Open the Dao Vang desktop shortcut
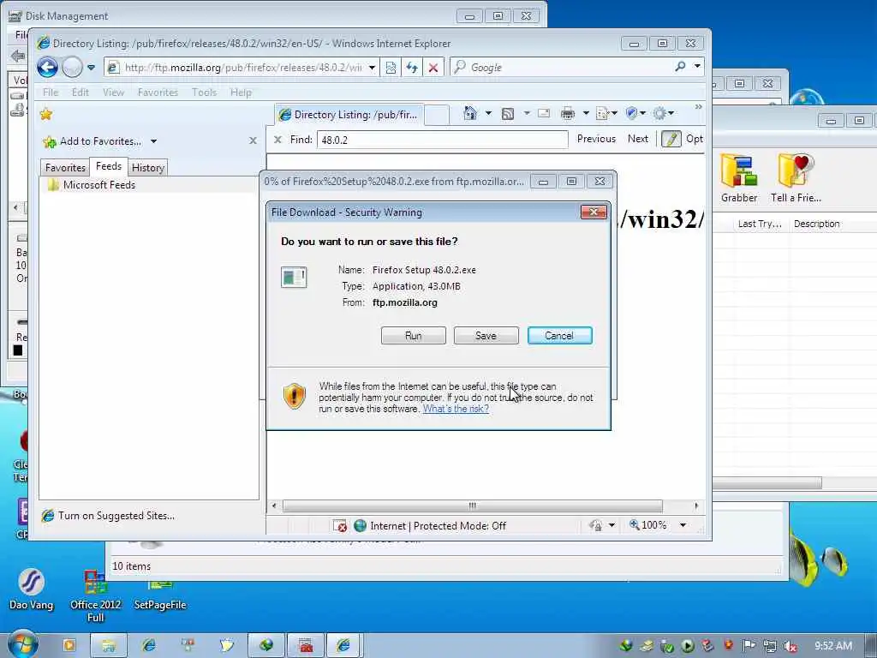Image resolution: width=877 pixels, height=658 pixels. pos(32,589)
